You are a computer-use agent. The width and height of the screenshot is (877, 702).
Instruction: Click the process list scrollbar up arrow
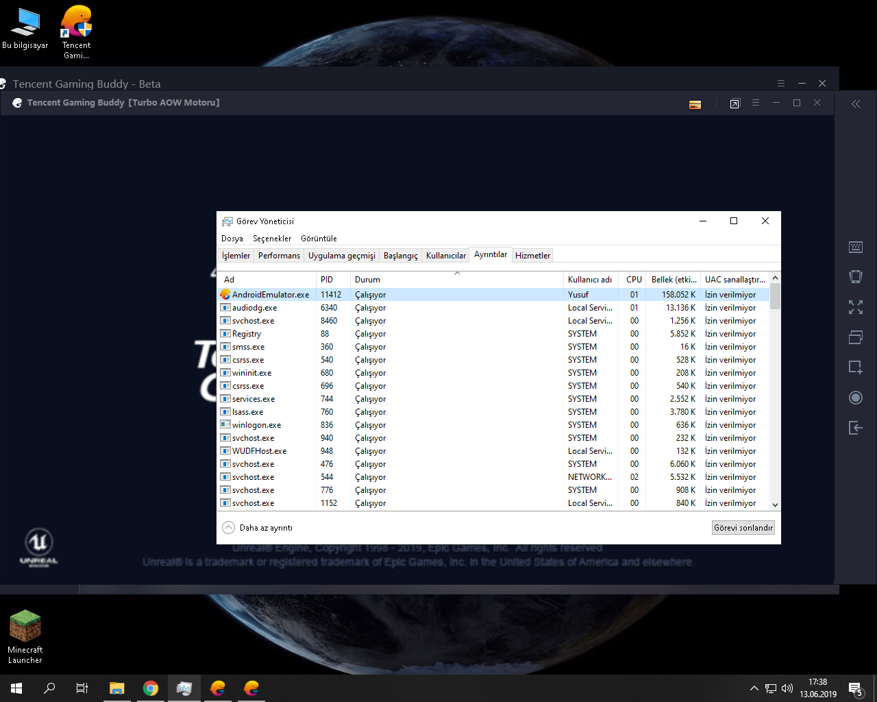(x=775, y=278)
